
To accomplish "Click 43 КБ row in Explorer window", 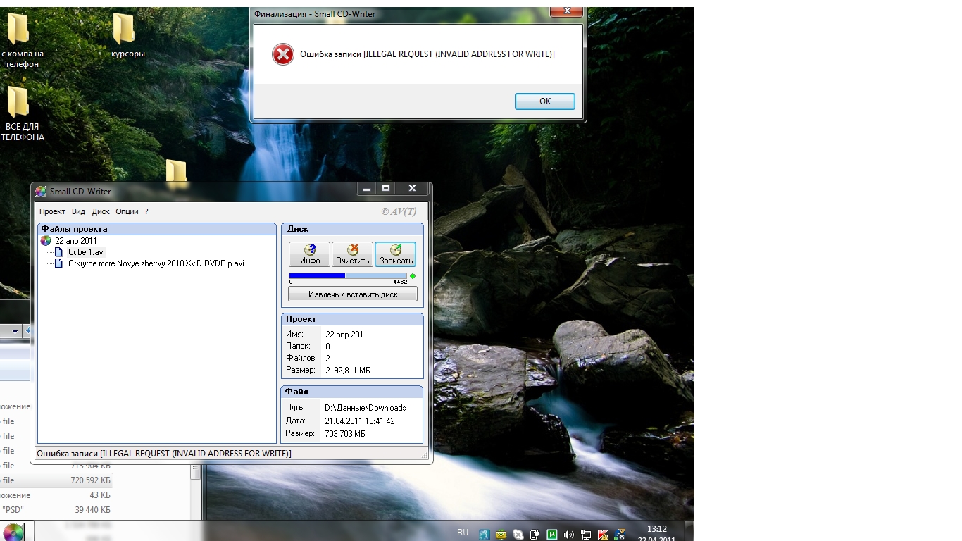I will coord(56,495).
